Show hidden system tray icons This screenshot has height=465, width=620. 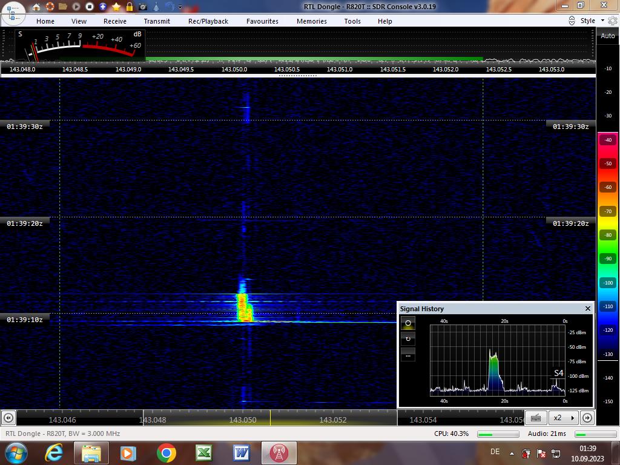[512, 453]
